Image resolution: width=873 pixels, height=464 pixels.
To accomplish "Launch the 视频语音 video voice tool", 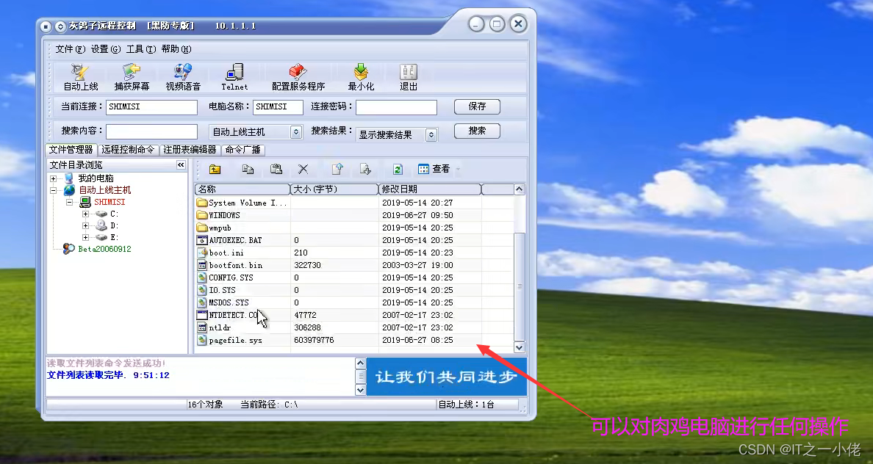I will tap(183, 77).
